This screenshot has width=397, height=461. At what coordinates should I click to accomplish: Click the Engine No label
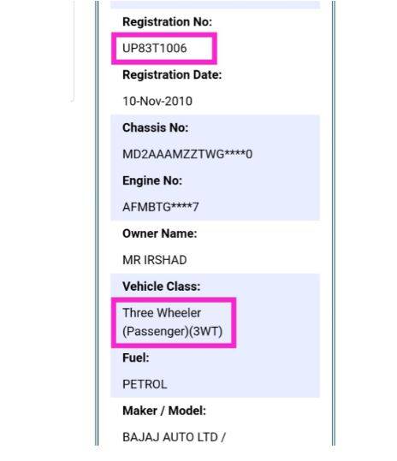click(152, 180)
